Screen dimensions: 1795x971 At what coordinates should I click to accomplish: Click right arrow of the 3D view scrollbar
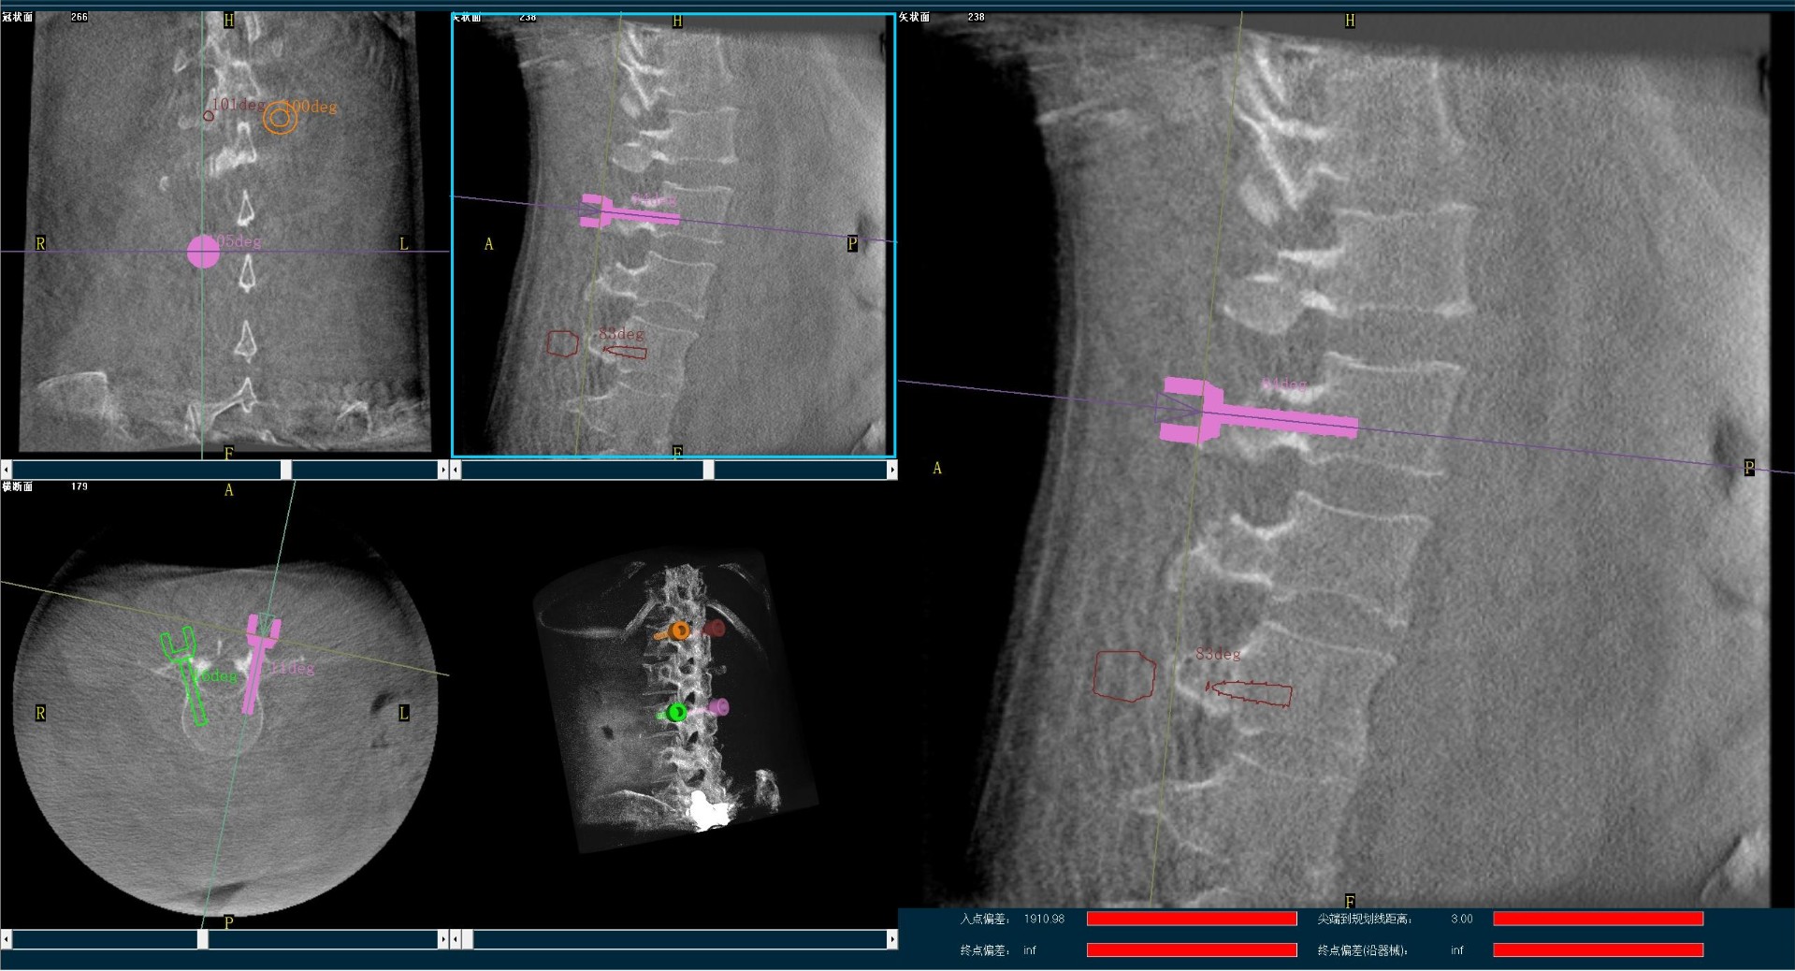pyautogui.click(x=891, y=938)
